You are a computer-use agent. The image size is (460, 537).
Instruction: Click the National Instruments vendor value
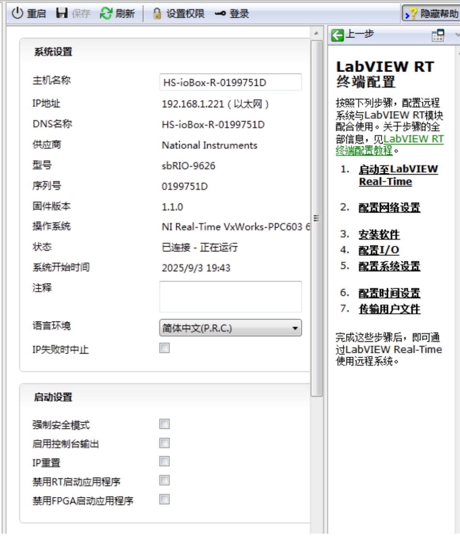click(210, 145)
